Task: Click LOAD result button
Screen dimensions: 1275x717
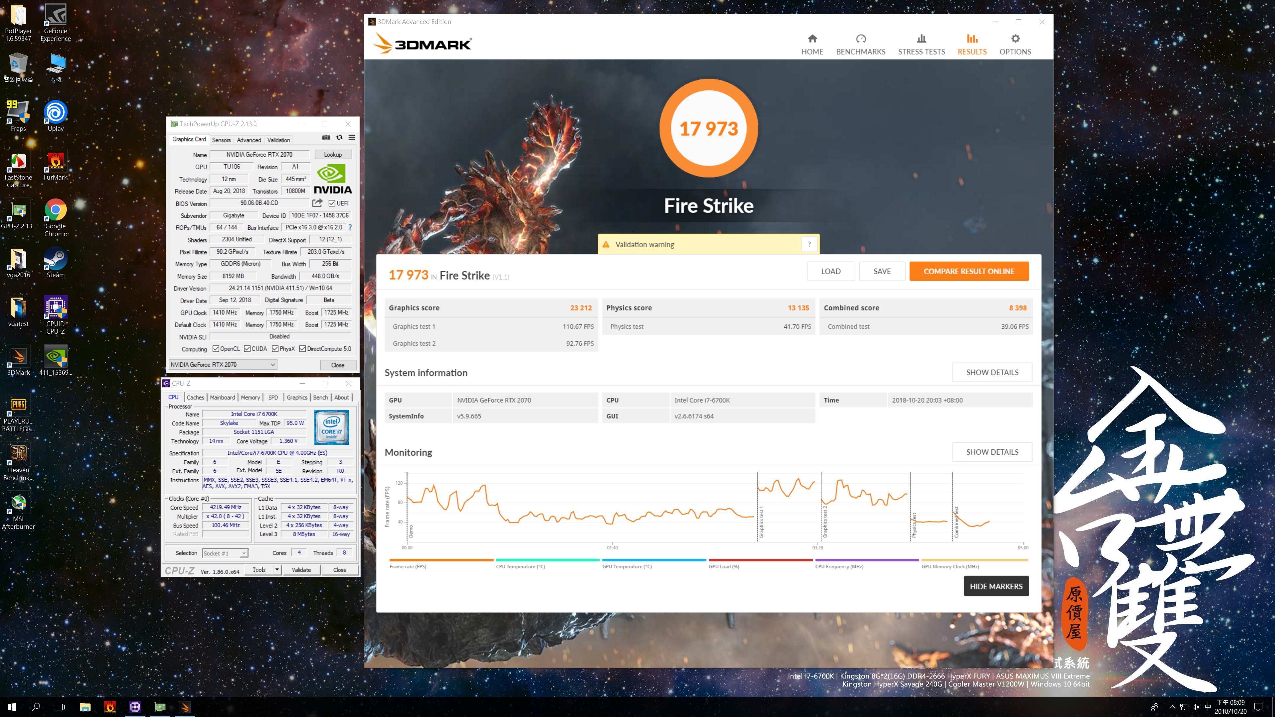Action: [830, 271]
